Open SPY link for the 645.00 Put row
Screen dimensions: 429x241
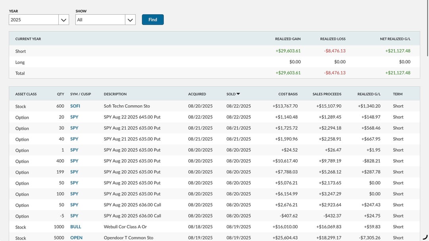[x=74, y=117]
